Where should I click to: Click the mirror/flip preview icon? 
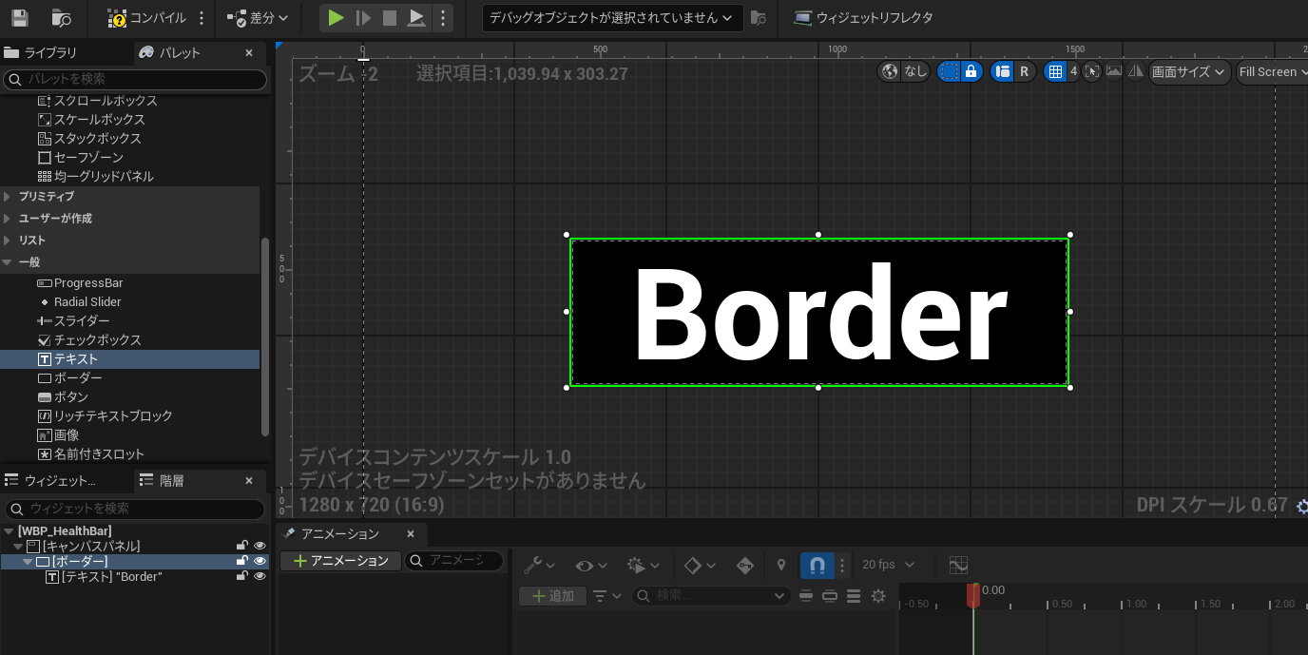click(1137, 71)
